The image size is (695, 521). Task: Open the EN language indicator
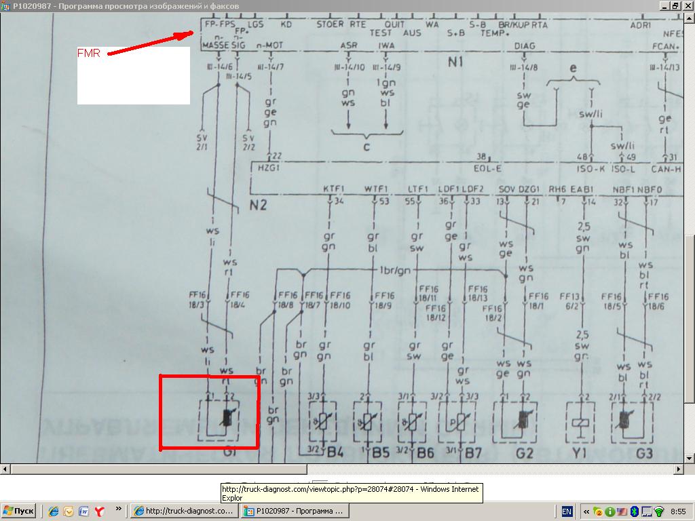[567, 512]
